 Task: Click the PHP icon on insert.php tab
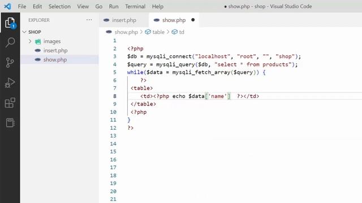pos(106,20)
